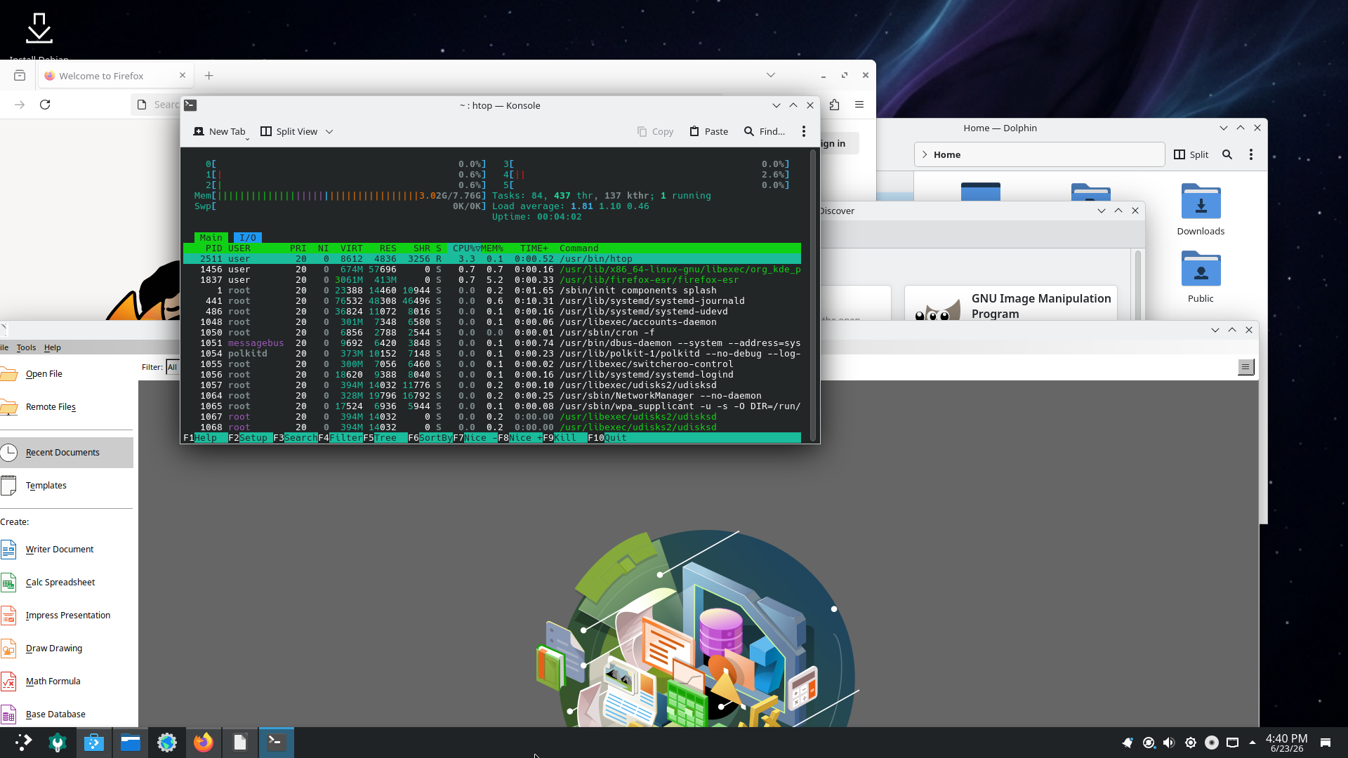Toggle Split View in Konsole toolbar
1348x758 pixels.
point(289,131)
